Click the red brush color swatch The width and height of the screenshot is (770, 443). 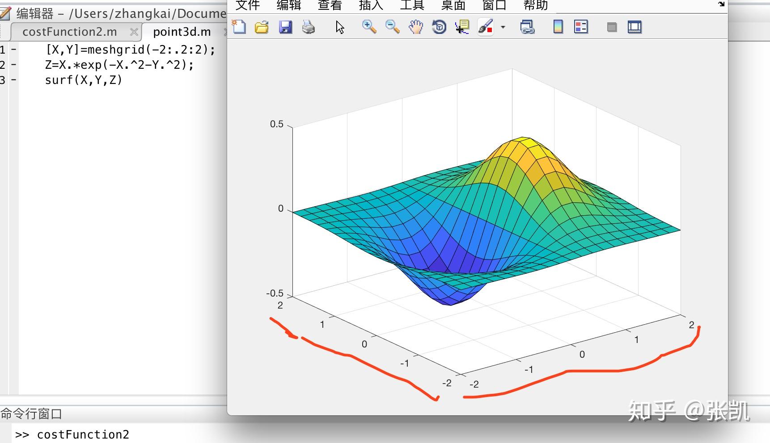[490, 30]
